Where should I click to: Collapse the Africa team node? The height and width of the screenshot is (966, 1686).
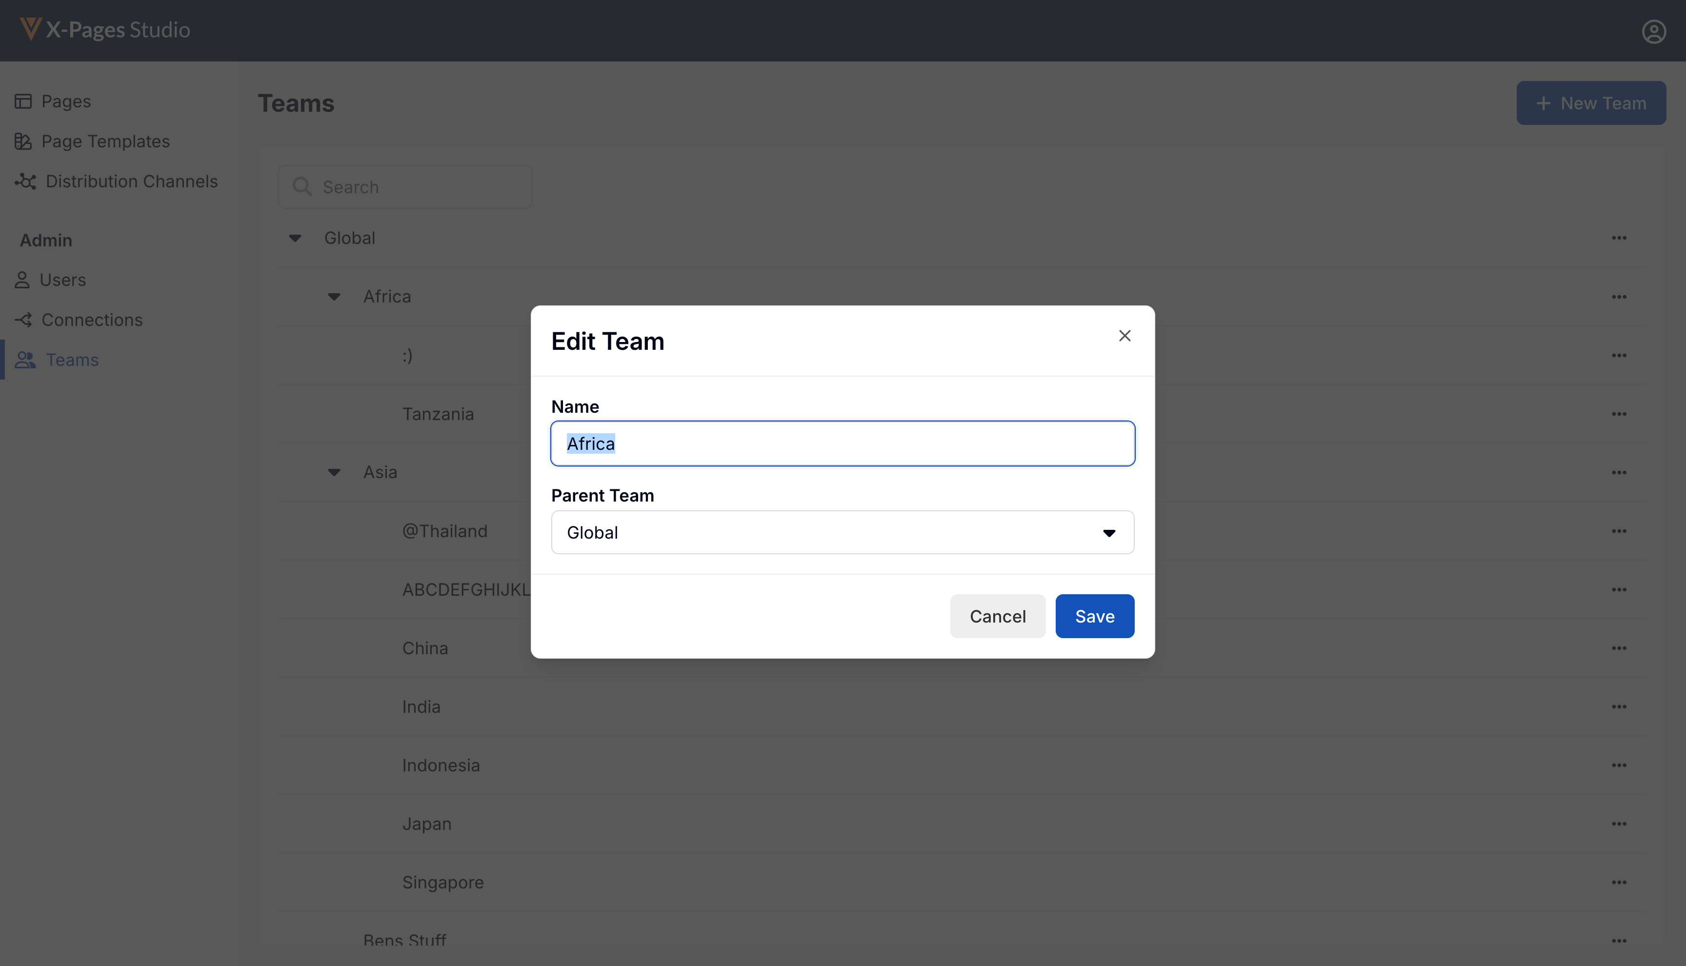pyautogui.click(x=334, y=297)
